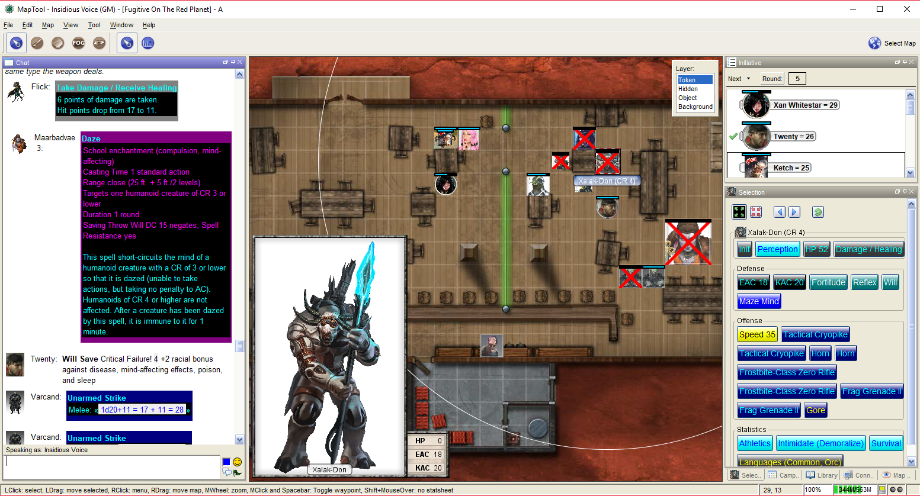This screenshot has height=496, width=920.
Task: Switch to the Object layer
Action: [x=695, y=98]
